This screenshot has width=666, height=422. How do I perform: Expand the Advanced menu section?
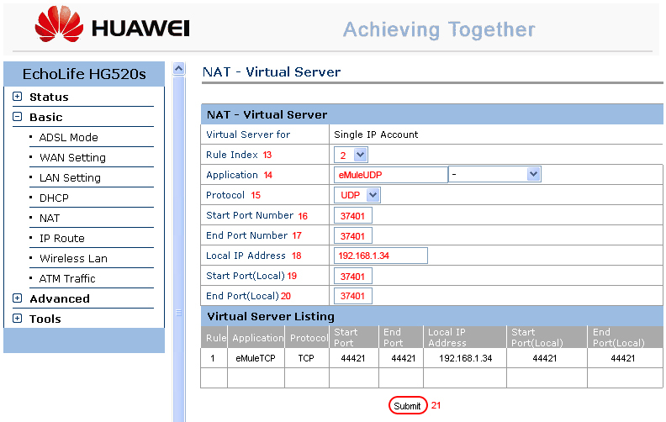pos(18,298)
